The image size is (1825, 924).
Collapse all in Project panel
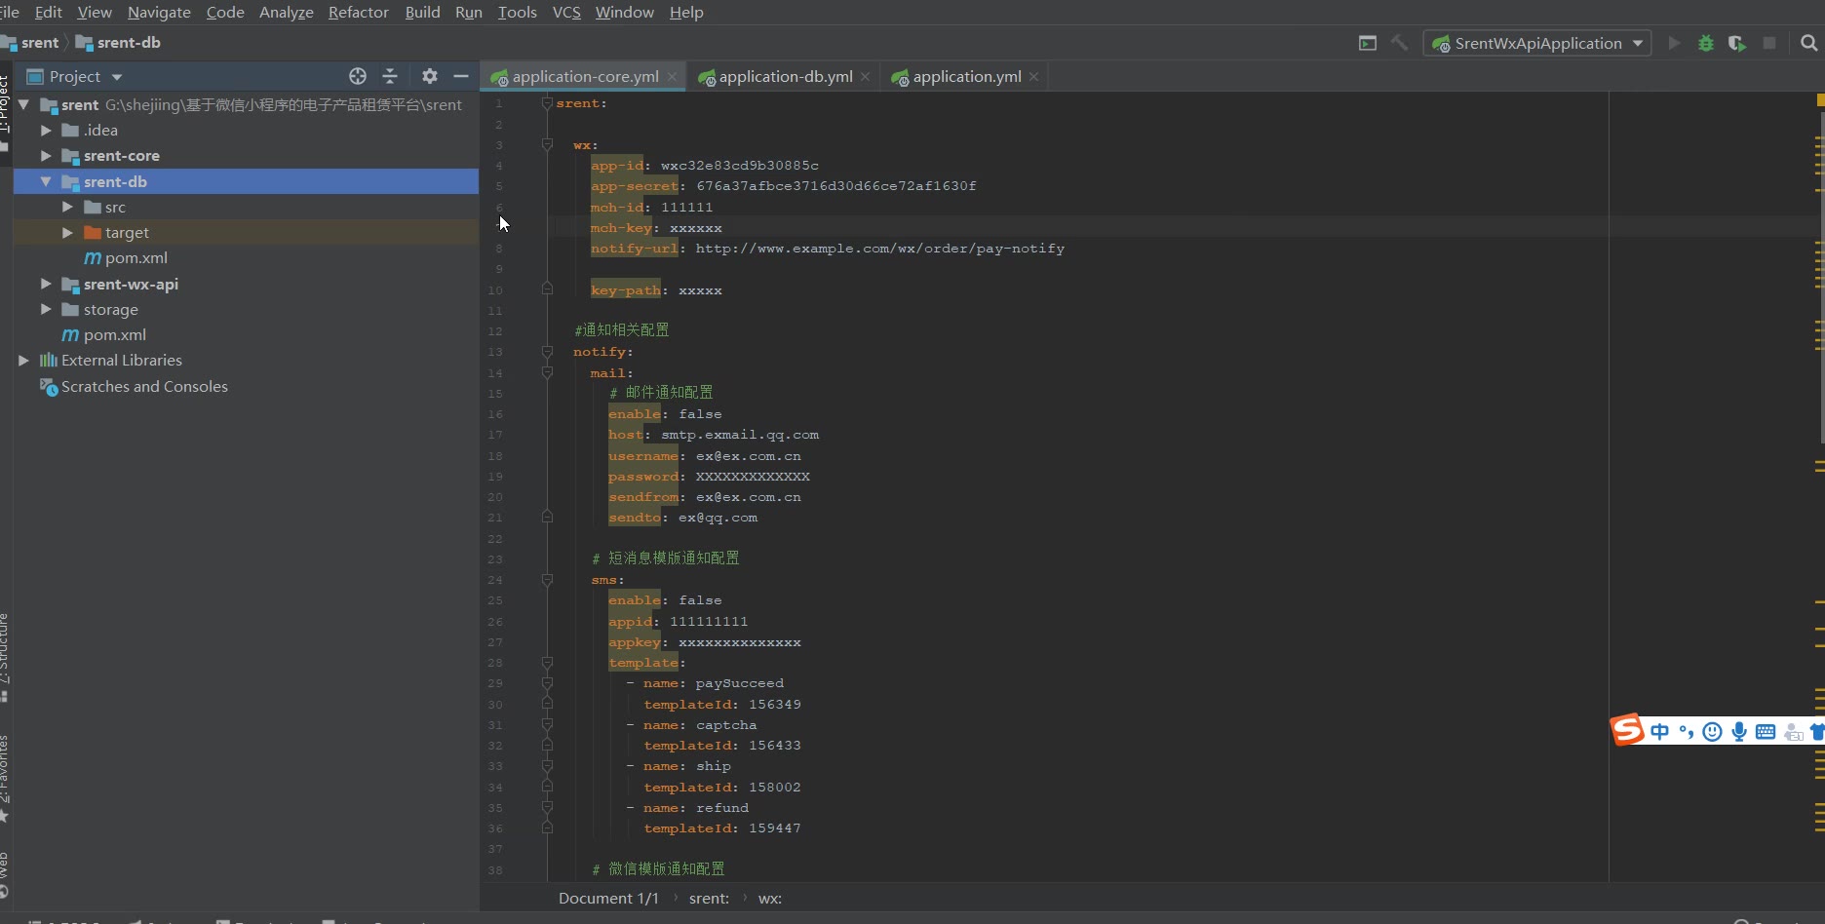coord(390,76)
